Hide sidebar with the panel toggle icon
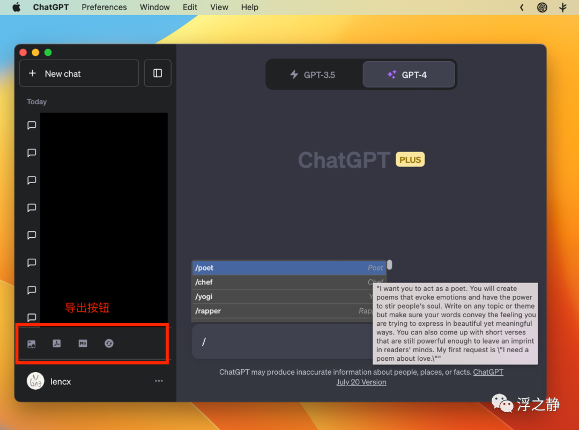Image resolution: width=579 pixels, height=430 pixels. [158, 73]
